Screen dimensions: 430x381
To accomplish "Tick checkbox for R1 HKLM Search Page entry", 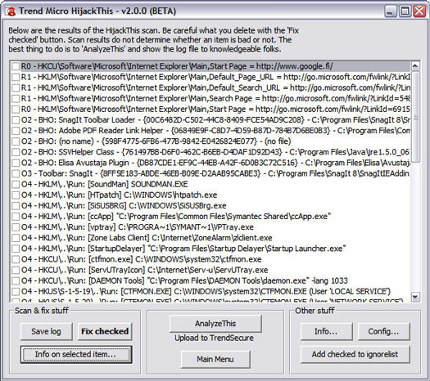I will pyautogui.click(x=16, y=98).
